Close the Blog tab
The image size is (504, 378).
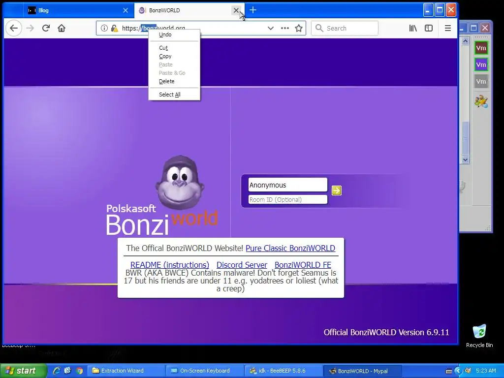tap(126, 10)
